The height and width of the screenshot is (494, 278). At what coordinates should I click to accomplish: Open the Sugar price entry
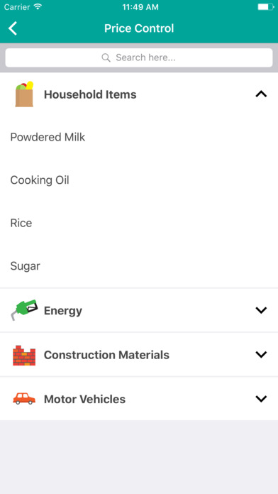tap(139, 266)
